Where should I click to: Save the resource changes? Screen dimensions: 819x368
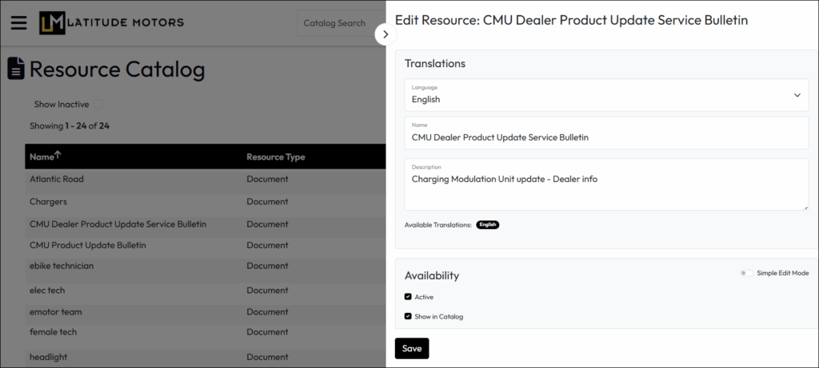click(412, 349)
